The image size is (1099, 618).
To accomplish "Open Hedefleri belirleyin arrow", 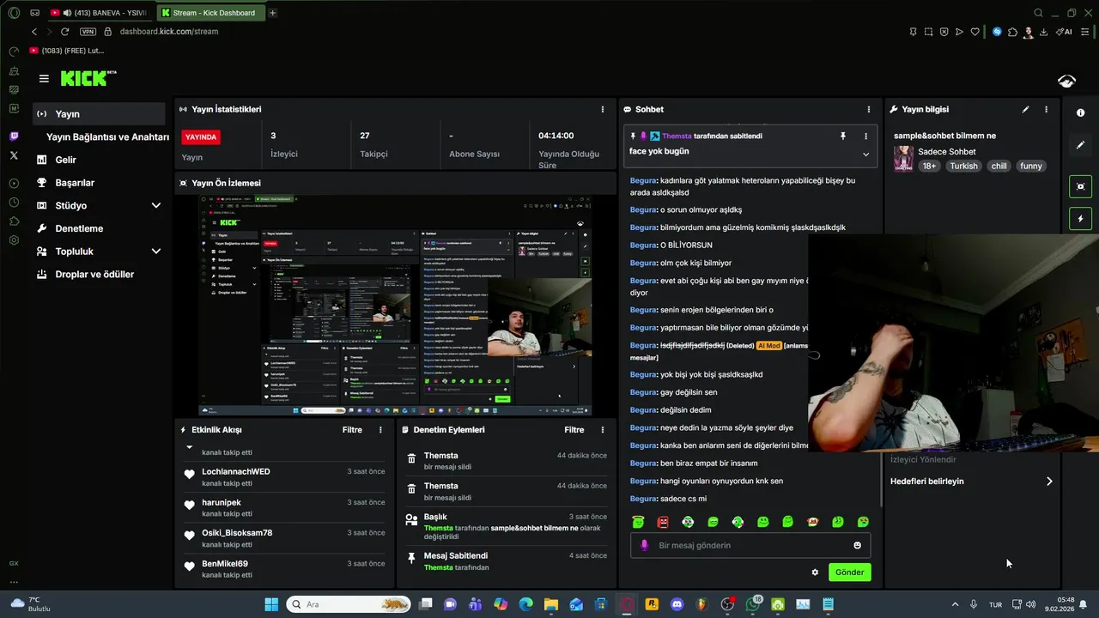I will (x=1049, y=482).
